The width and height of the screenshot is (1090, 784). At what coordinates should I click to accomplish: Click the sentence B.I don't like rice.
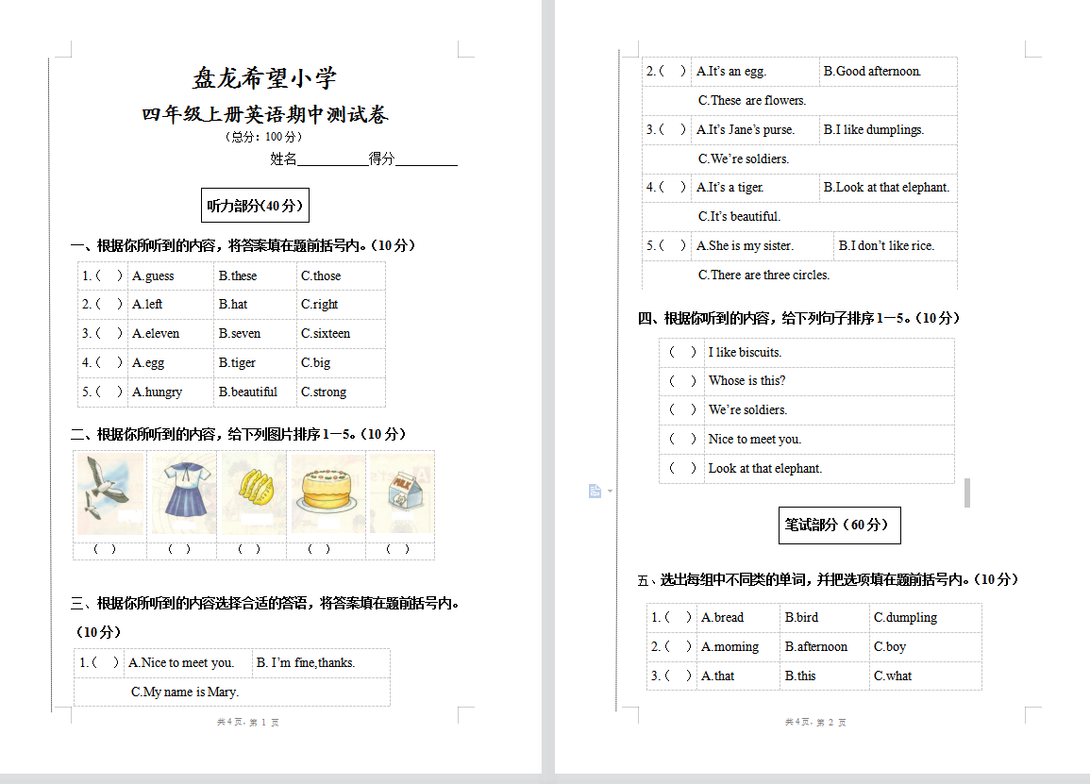click(886, 246)
